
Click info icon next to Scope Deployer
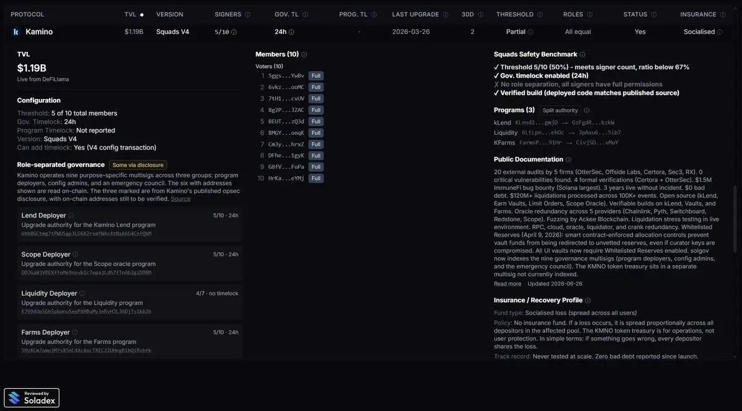[75, 255]
